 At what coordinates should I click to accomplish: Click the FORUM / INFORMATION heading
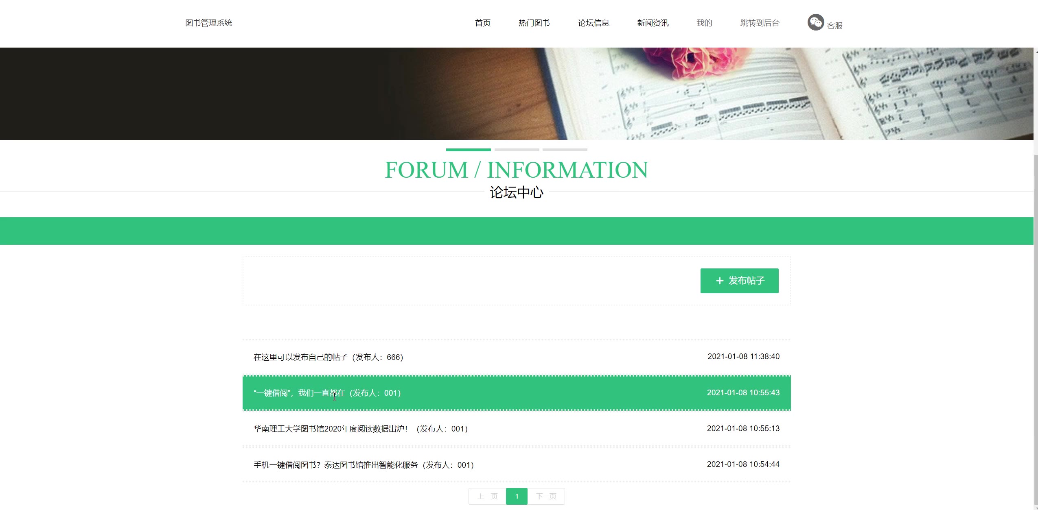click(x=517, y=170)
